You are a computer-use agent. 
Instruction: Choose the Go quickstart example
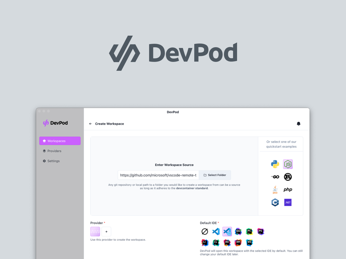(x=275, y=177)
